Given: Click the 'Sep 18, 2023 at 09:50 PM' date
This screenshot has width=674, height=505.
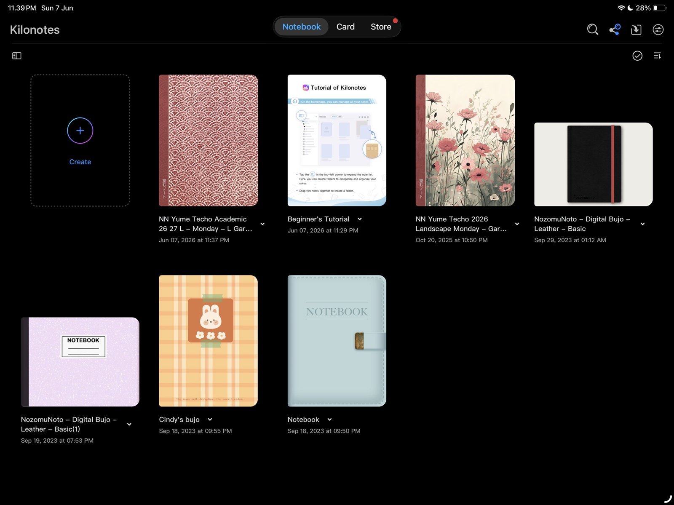Looking at the screenshot, I should [324, 431].
